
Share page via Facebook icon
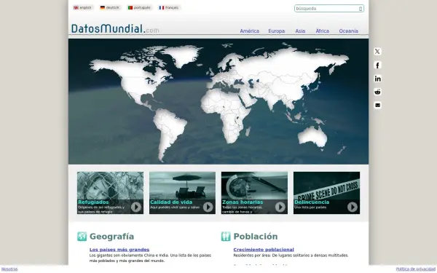pyautogui.click(x=377, y=66)
